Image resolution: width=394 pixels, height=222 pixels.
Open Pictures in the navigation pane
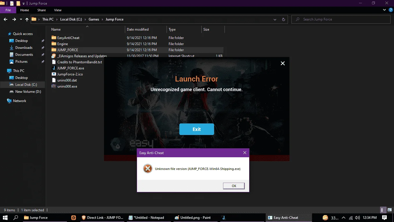21,62
